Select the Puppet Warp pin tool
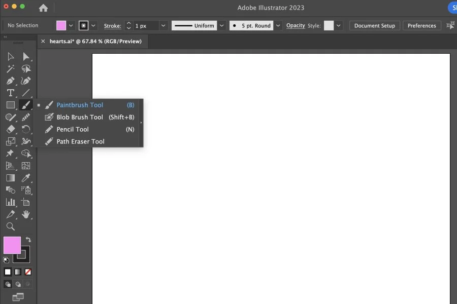Viewport: 457px width, 304px height. [x=11, y=154]
